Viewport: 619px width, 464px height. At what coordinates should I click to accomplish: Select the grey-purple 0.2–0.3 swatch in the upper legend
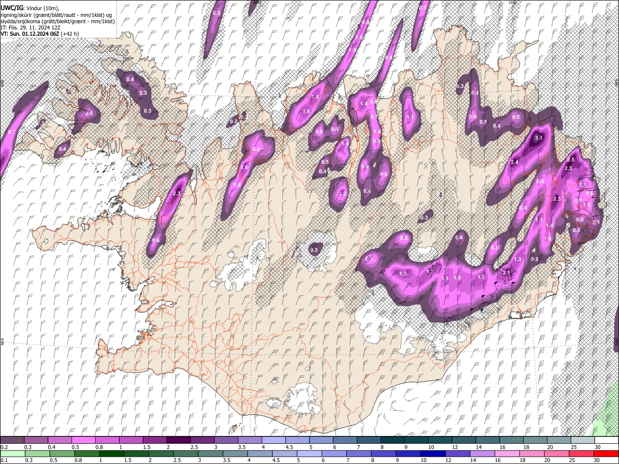click(12, 440)
